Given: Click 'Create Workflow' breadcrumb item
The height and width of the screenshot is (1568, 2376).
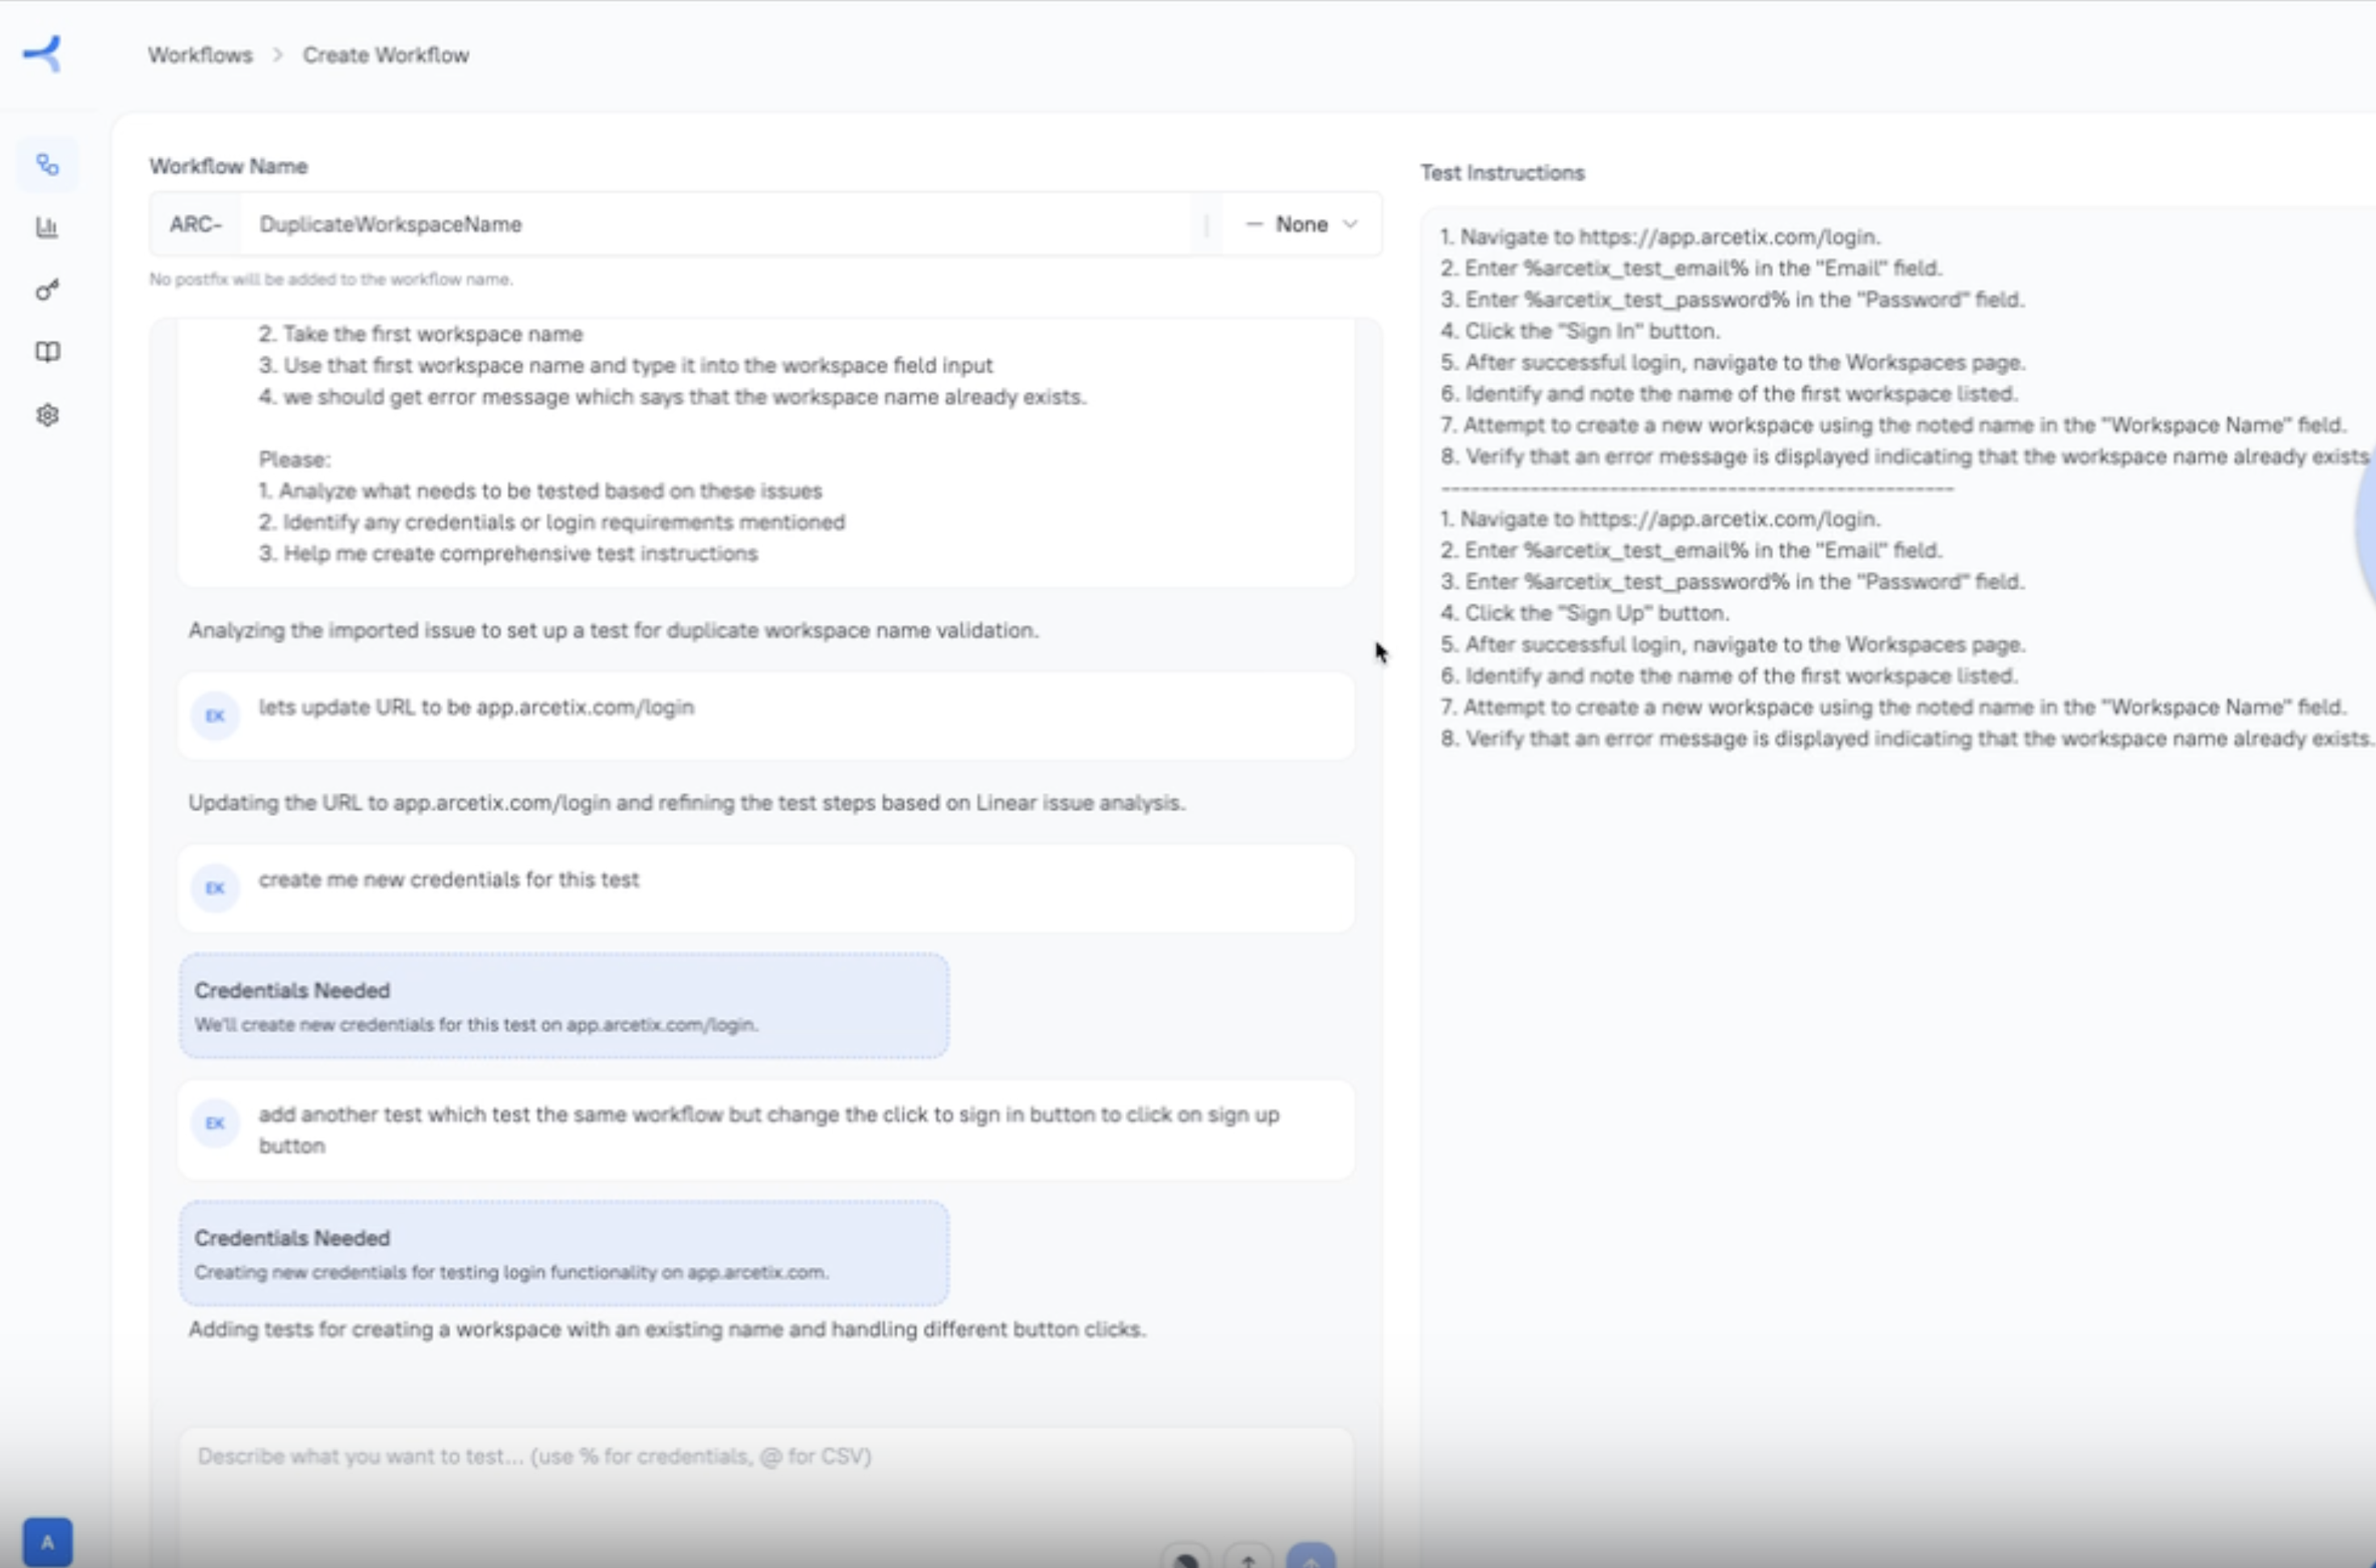Looking at the screenshot, I should click(x=386, y=55).
